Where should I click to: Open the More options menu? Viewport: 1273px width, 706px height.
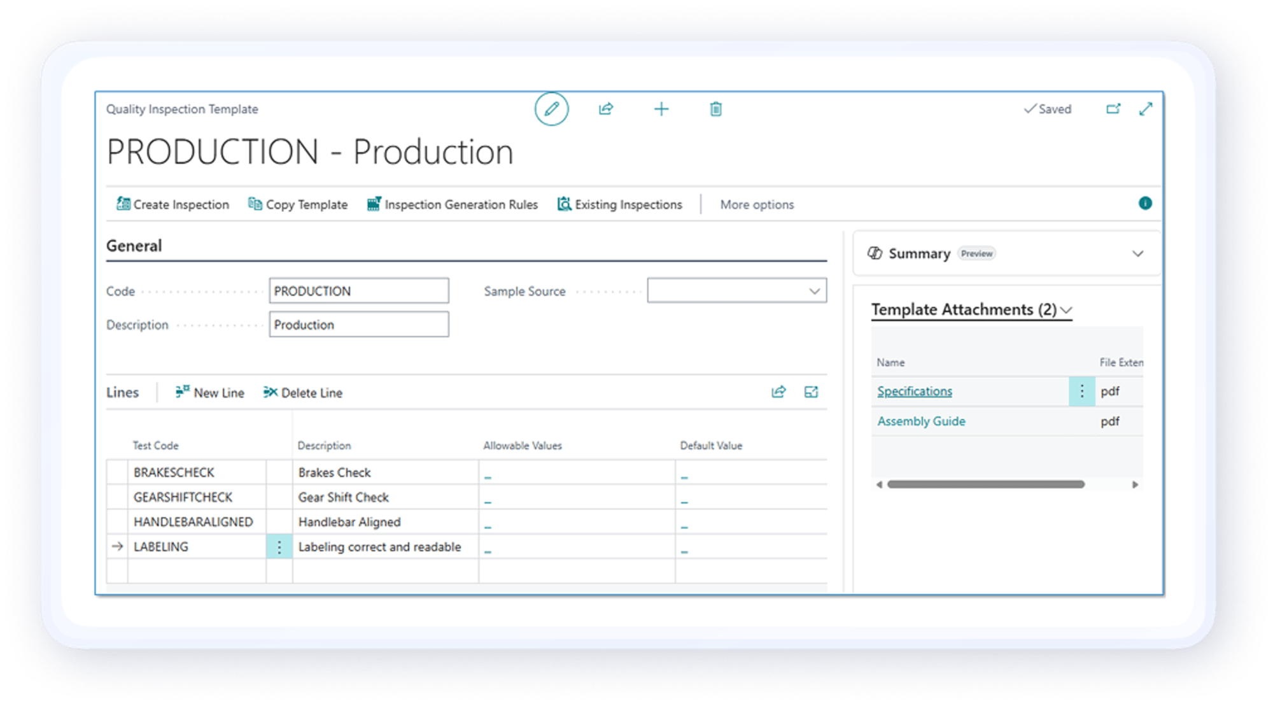click(757, 204)
